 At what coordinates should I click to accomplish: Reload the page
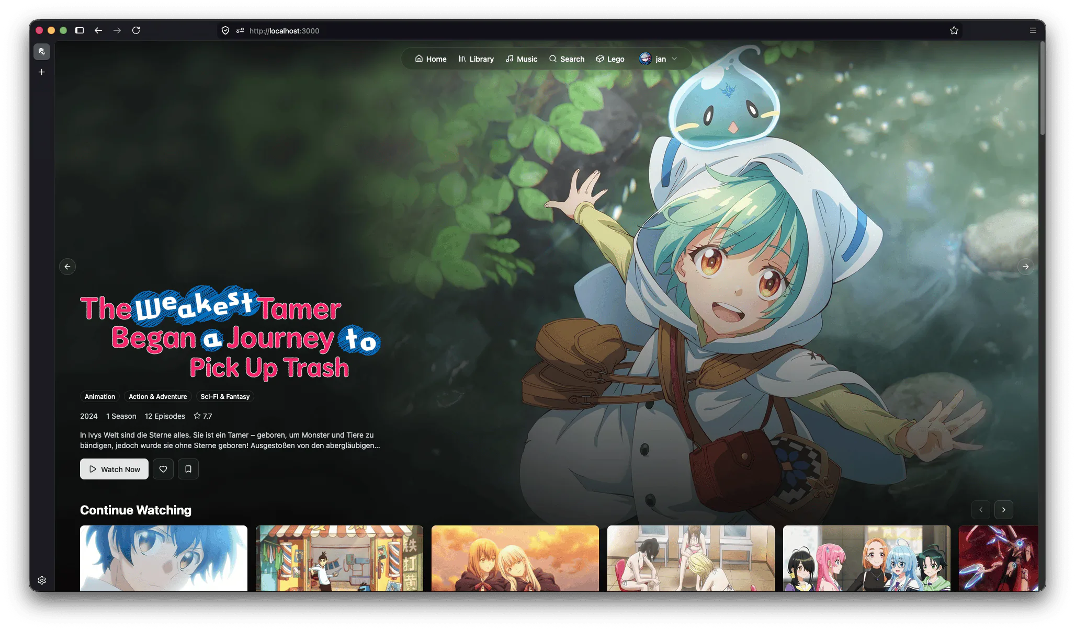pyautogui.click(x=136, y=30)
